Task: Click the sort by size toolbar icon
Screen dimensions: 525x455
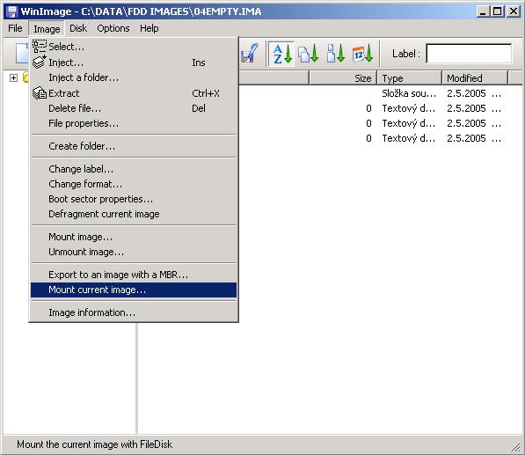Action: pos(336,54)
